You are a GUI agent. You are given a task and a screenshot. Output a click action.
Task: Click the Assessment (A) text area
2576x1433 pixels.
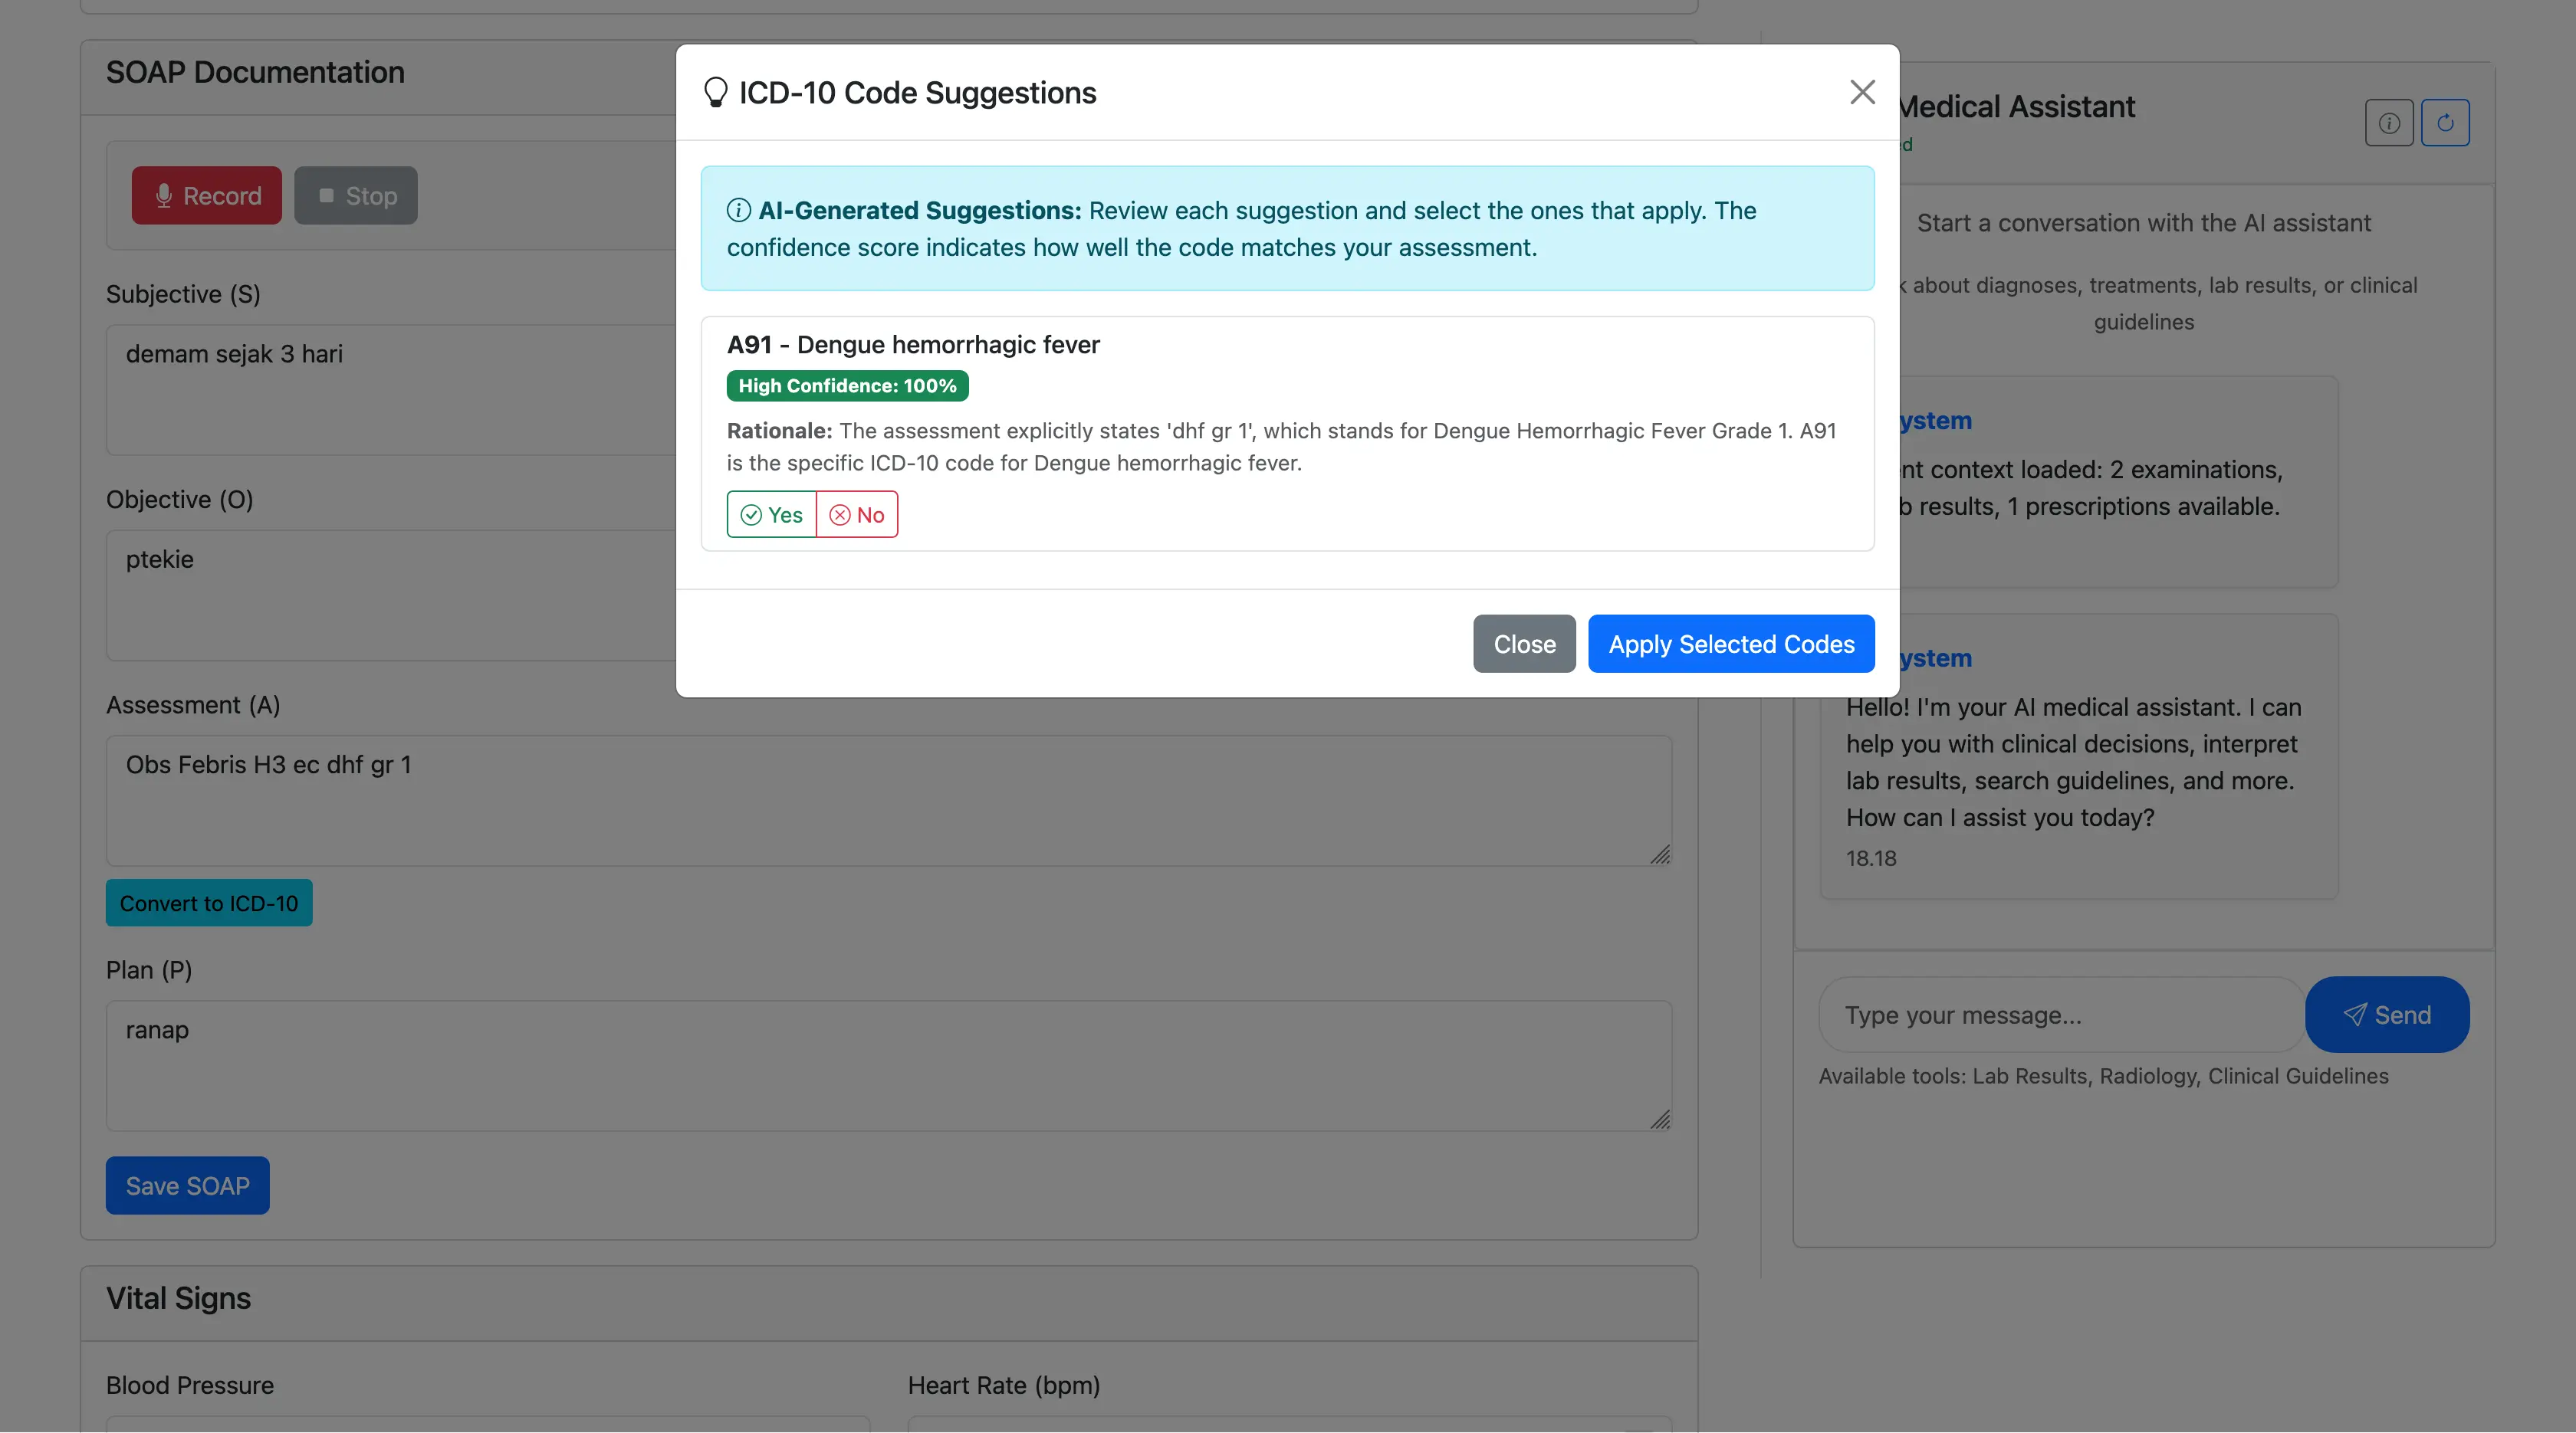(x=888, y=801)
